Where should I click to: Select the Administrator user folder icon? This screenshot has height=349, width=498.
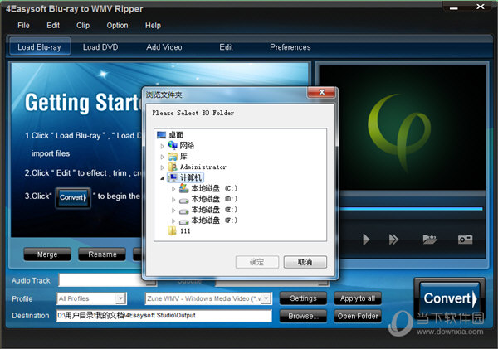pos(173,167)
